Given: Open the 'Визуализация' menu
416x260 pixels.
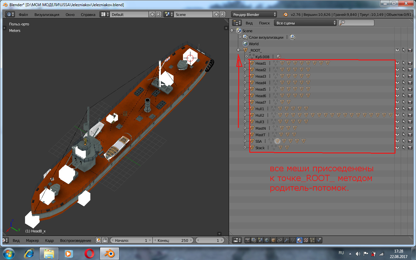Looking at the screenshot, I should [47, 15].
